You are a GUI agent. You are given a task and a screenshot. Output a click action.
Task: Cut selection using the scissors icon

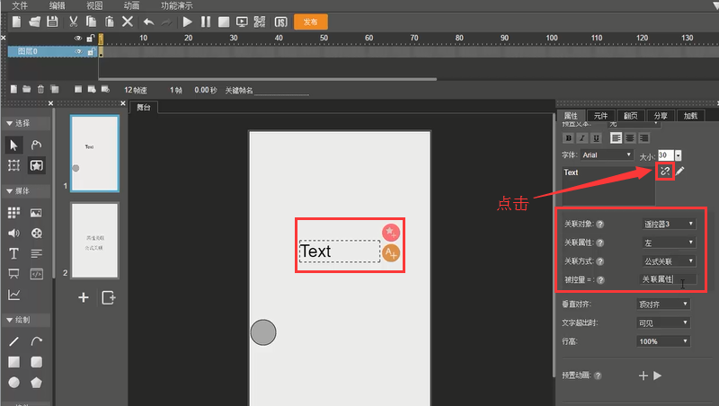[73, 22]
